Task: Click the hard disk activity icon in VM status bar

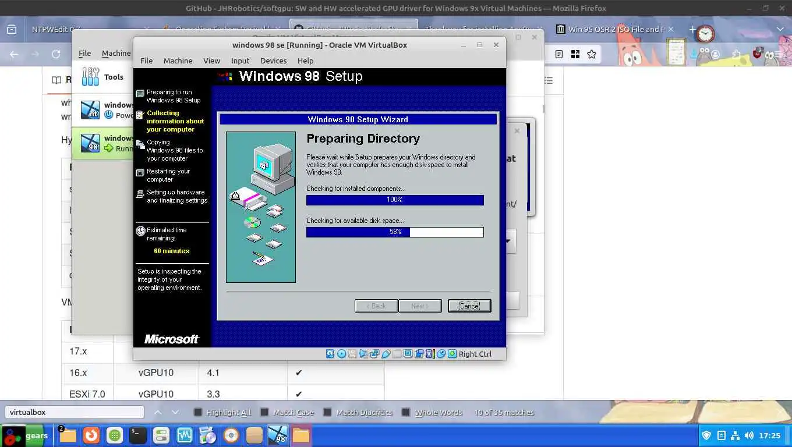Action: (x=330, y=354)
